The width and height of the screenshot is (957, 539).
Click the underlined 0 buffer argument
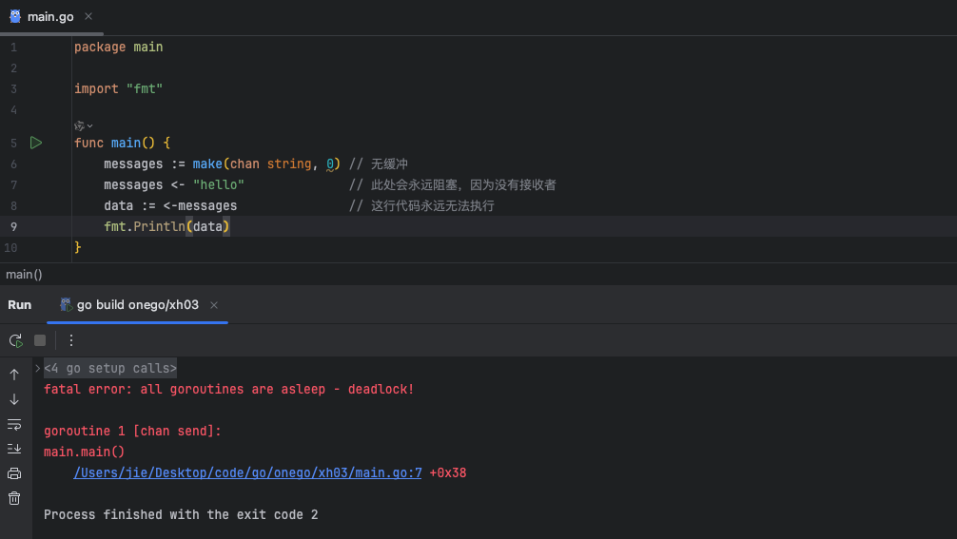(x=330, y=164)
